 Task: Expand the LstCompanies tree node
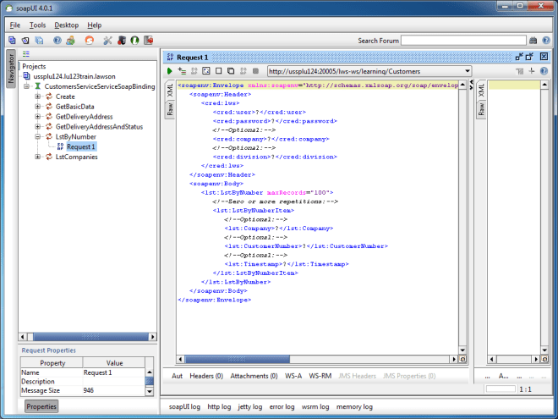point(38,157)
